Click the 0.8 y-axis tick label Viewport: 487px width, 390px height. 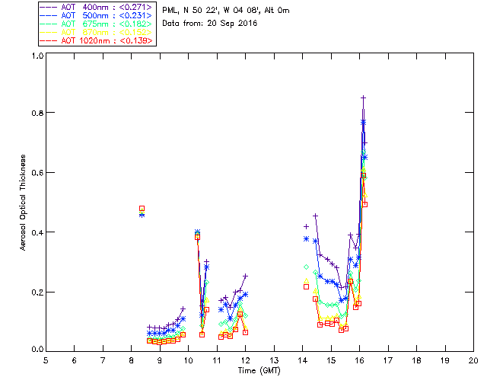click(x=37, y=113)
